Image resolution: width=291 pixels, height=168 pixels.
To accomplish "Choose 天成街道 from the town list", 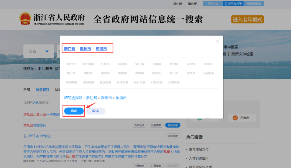I will [x=174, y=82].
